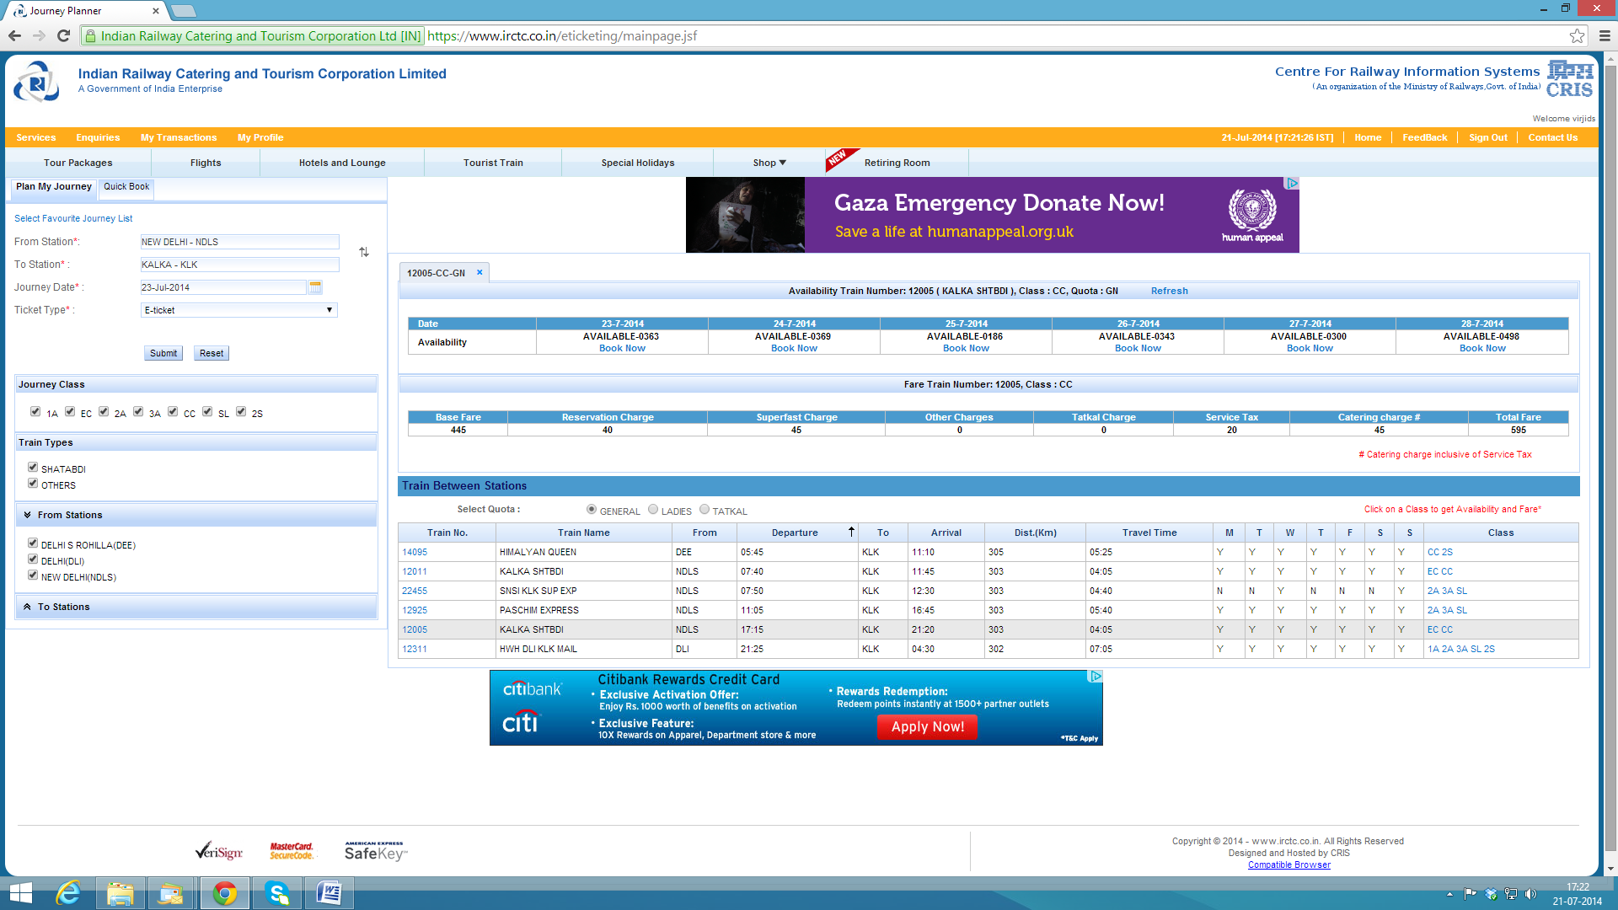Image resolution: width=1618 pixels, height=910 pixels.
Task: Click the CRIS logo
Action: (1570, 79)
